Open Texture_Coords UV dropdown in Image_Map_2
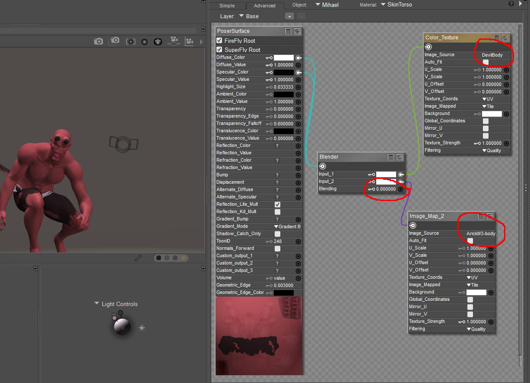The height and width of the screenshot is (383, 530). [472, 278]
